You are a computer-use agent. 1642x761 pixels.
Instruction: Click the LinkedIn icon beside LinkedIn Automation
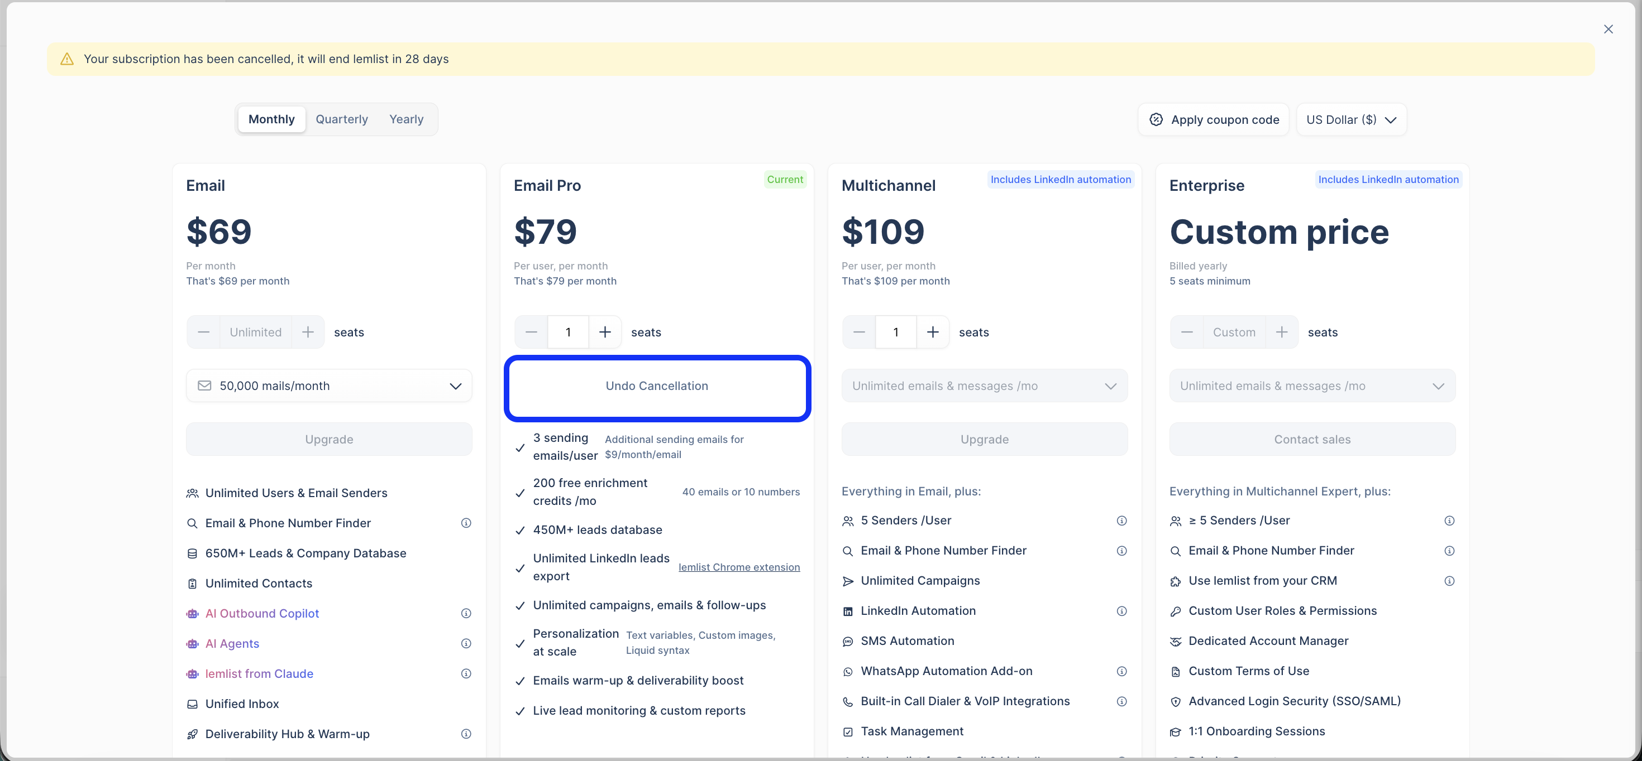[847, 611]
